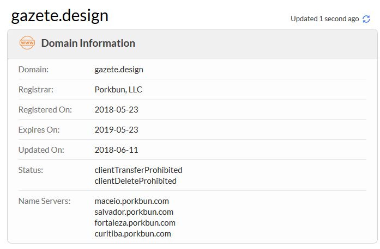This screenshot has width=380, height=249.
Task: Click the blue refresh icon
Action: point(366,19)
